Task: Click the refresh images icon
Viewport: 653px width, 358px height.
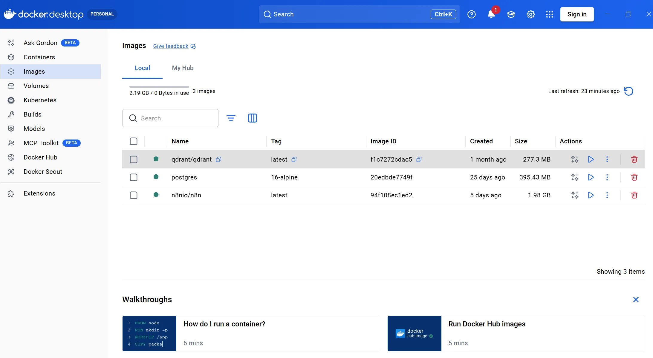Action: 628,91
